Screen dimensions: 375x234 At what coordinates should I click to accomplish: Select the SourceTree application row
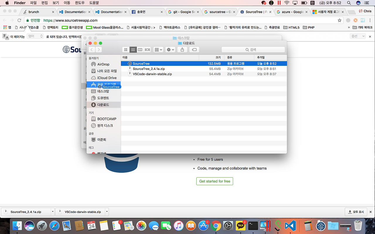click(204, 63)
